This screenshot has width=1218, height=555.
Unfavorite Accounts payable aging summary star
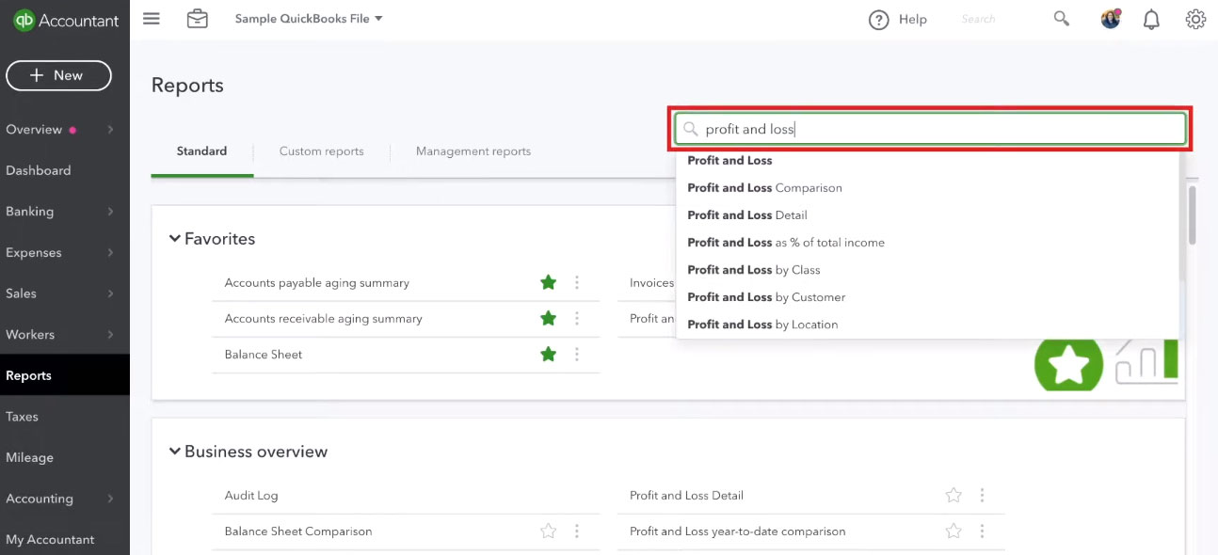548,282
